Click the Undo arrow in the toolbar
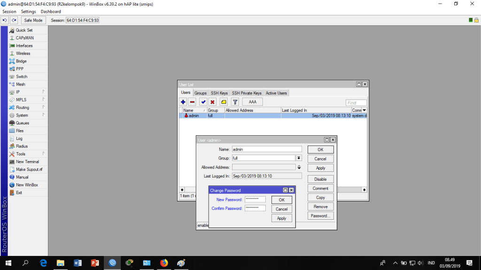This screenshot has width=481, height=270. coord(5,20)
